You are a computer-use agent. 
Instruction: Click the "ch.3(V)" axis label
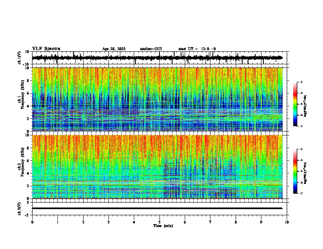pos(20,209)
